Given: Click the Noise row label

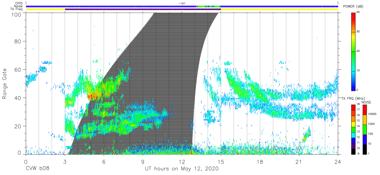Looking at the screenshot, I should [x=18, y=6].
